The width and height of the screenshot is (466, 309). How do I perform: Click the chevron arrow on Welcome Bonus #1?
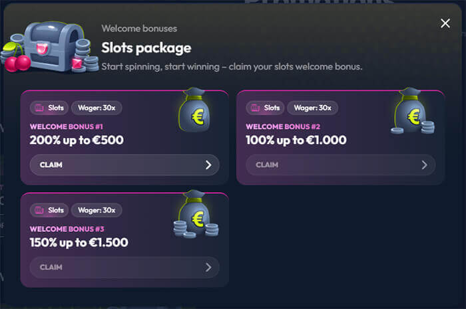[208, 165]
